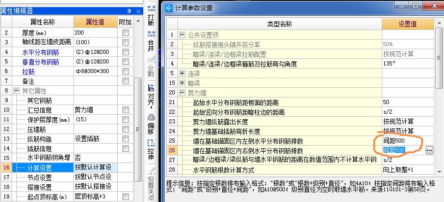Image resolution: width=444 pixels, height=202 pixels.
Task: Collapse the 剪力墙 group
Action: pos(182,92)
